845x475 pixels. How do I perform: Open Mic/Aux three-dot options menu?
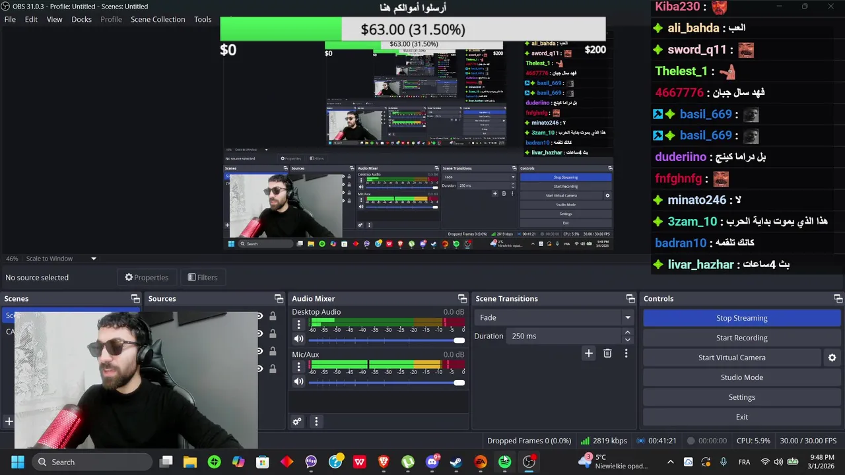coord(298,366)
